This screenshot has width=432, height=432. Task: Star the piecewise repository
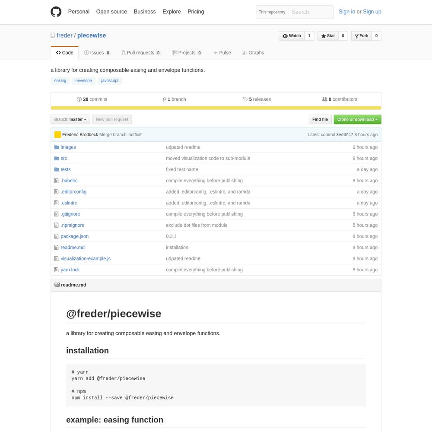tap(328, 36)
